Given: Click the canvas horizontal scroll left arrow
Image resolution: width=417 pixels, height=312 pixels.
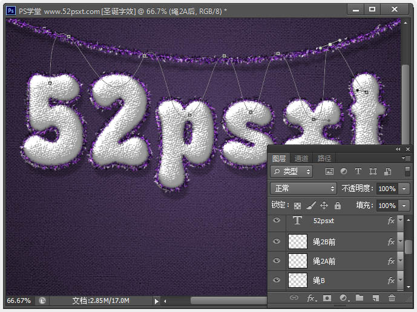Looking at the screenshot, I should tap(165, 301).
